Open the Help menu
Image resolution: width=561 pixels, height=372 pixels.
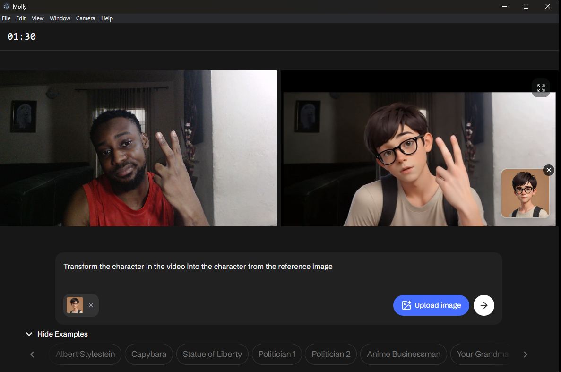coord(107,18)
